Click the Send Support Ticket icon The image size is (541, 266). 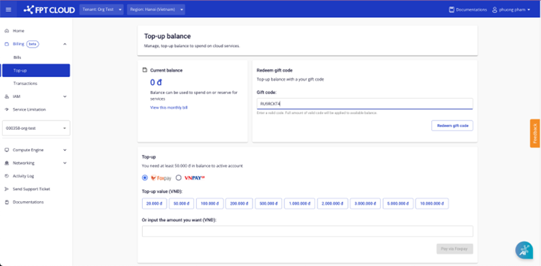point(6,189)
